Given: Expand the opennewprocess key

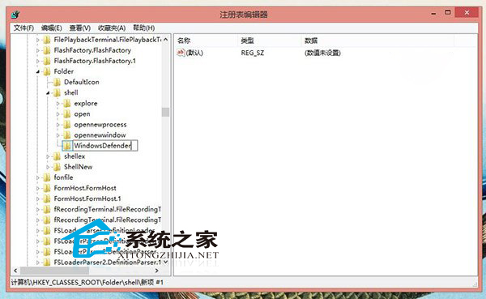Looking at the screenshot, I should coord(58,124).
